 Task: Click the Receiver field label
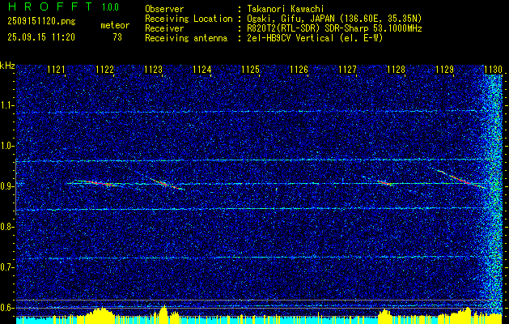[164, 28]
